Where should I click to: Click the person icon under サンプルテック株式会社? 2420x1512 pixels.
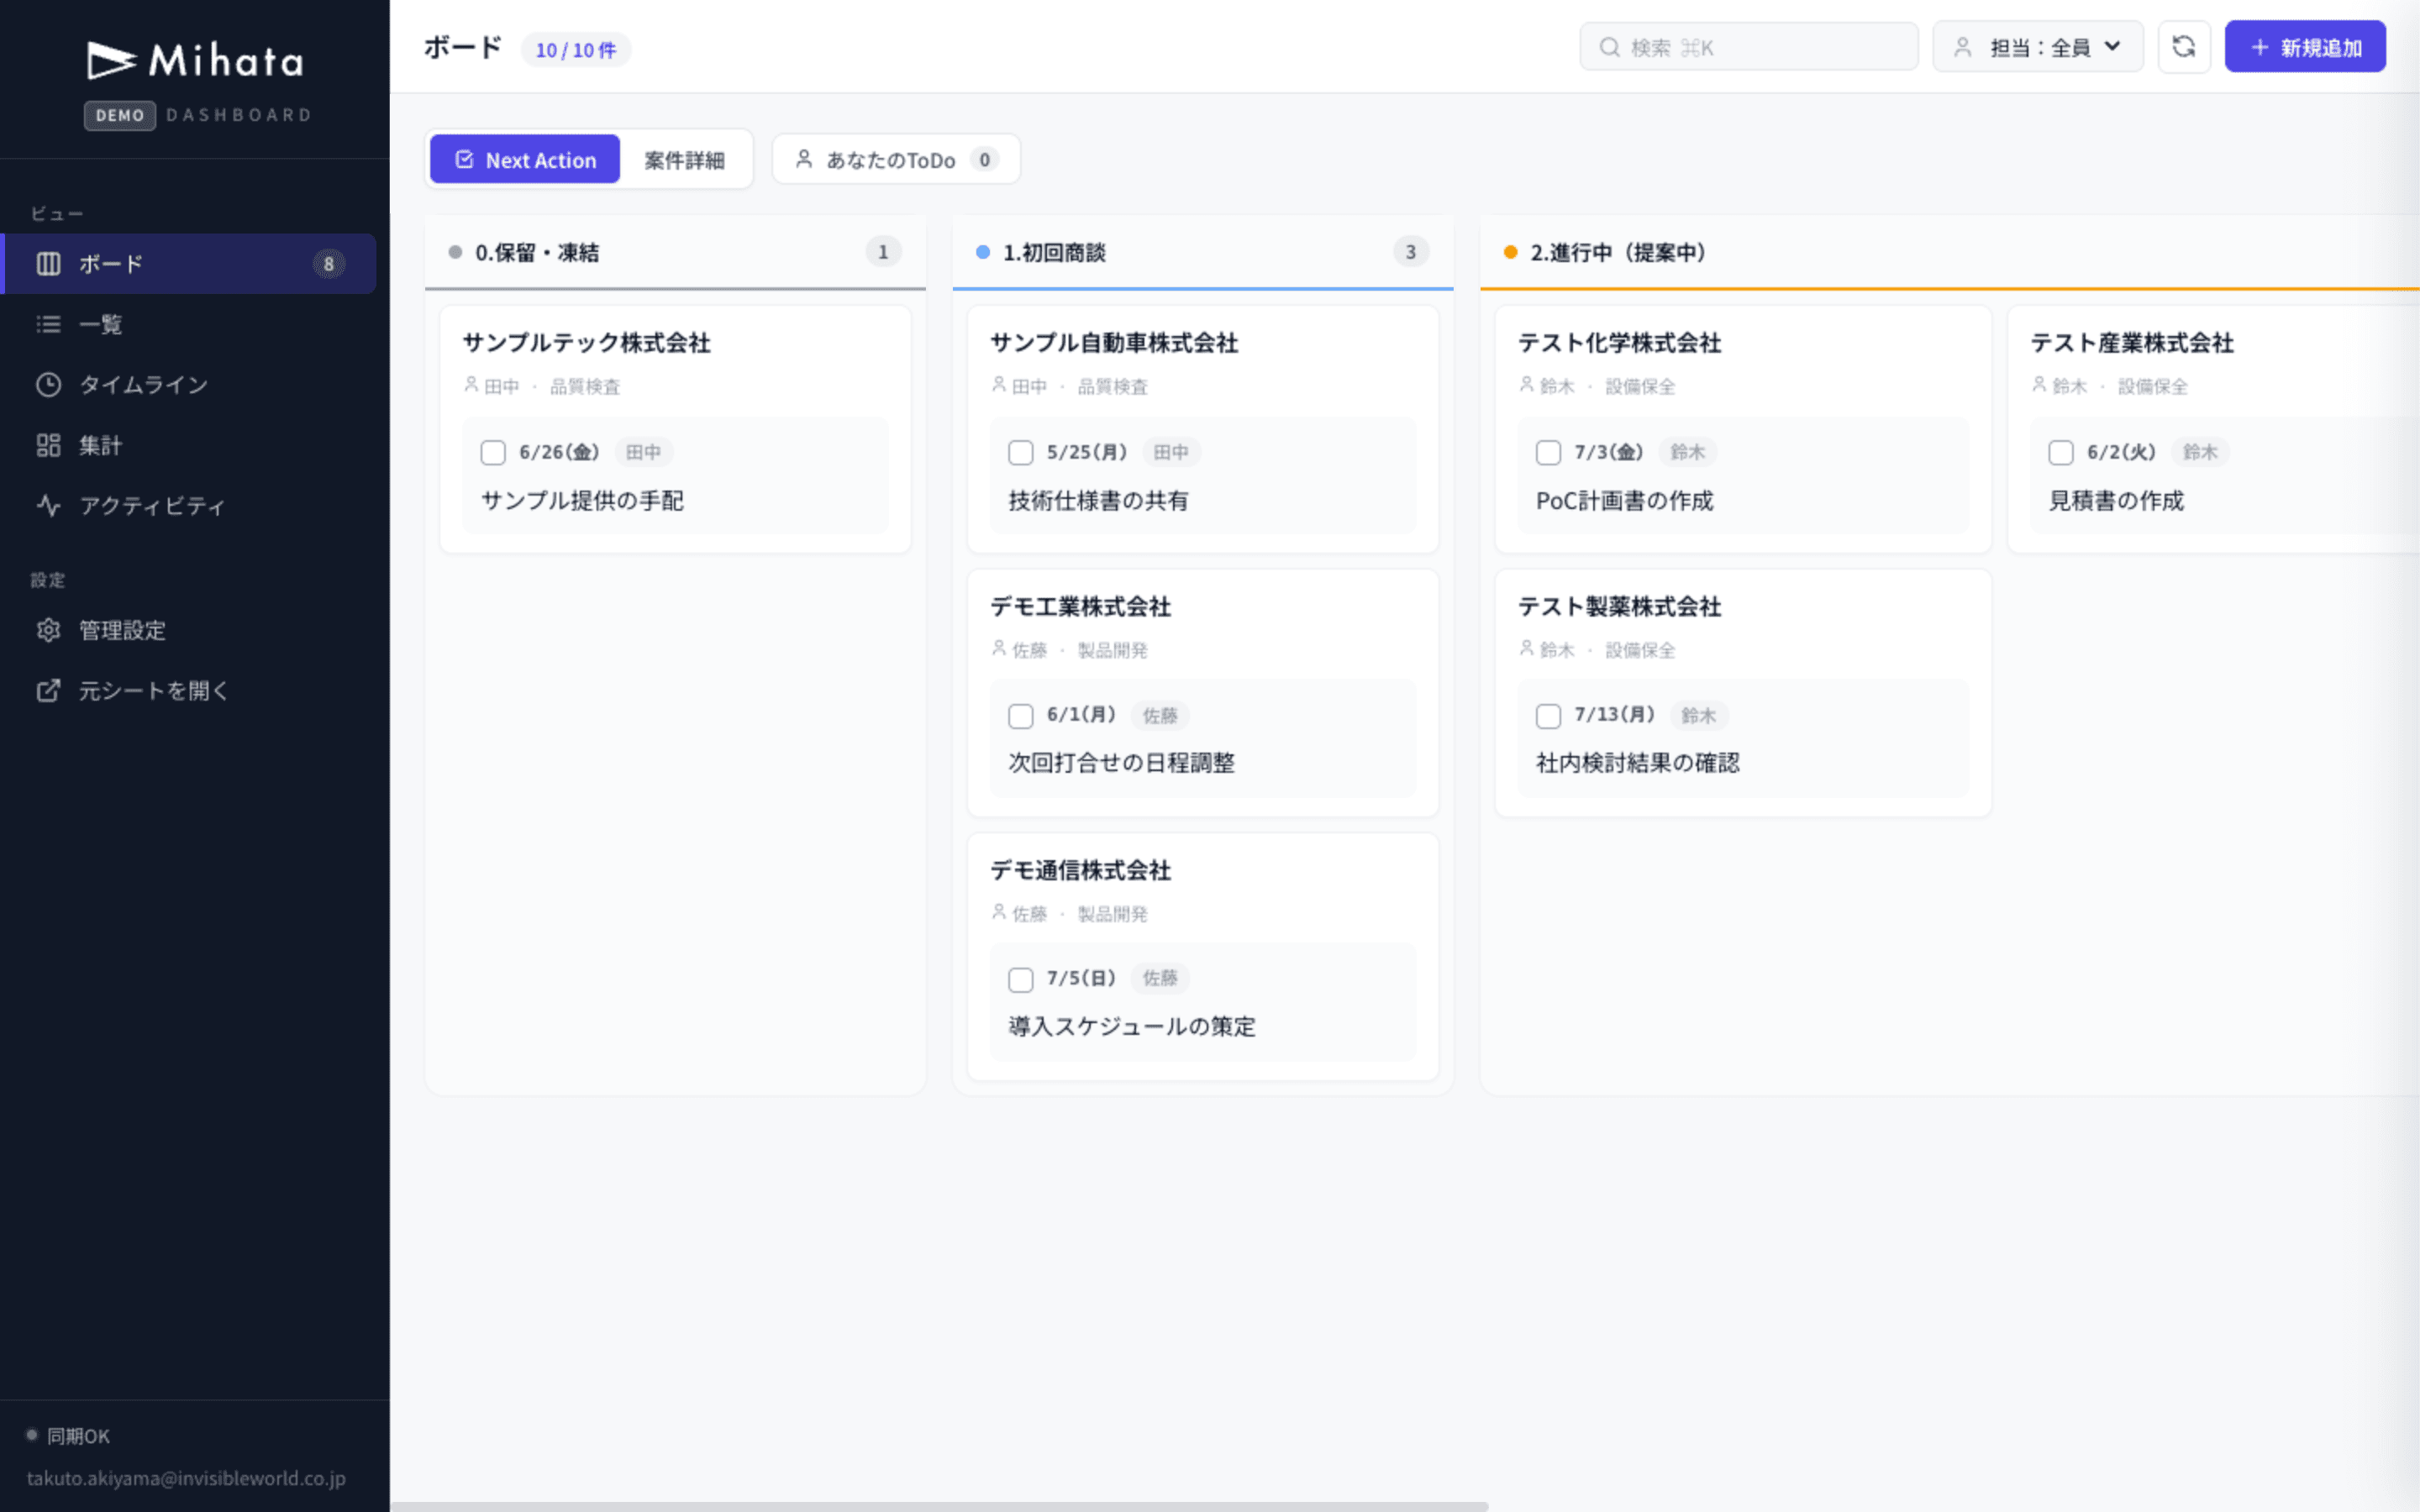point(471,384)
